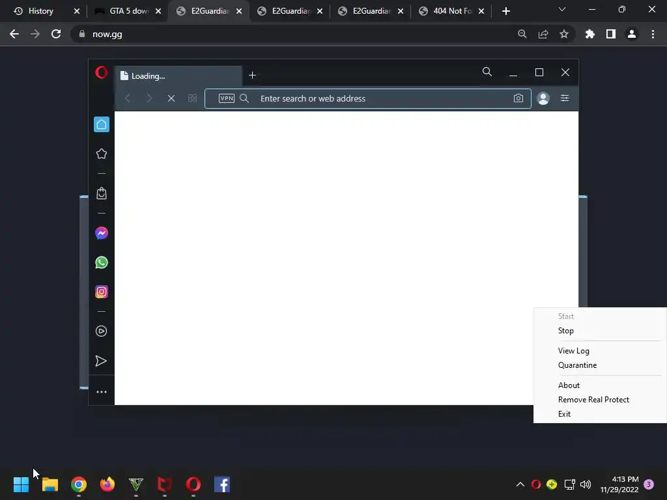Click the Opera logo menu button
Screen dimensions: 667x500
click(x=101, y=72)
